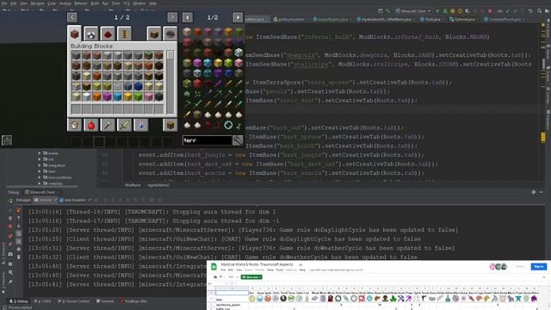
Task: Click the Rerun debug icon
Action: click(x=10, y=201)
